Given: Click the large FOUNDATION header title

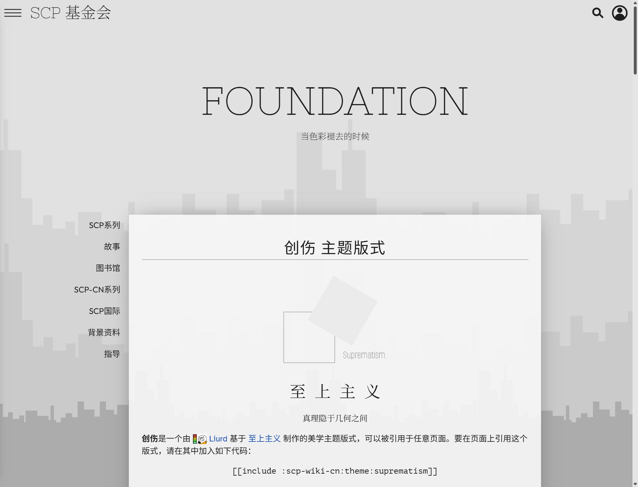Looking at the screenshot, I should point(335,101).
